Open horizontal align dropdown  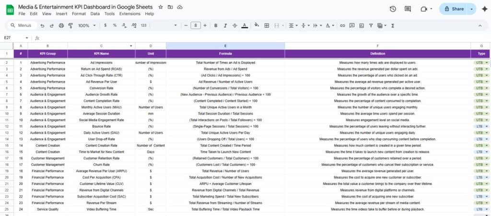[293, 26]
